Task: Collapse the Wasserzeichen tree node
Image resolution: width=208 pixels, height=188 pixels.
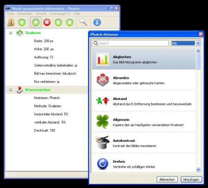Action: click(x=11, y=90)
